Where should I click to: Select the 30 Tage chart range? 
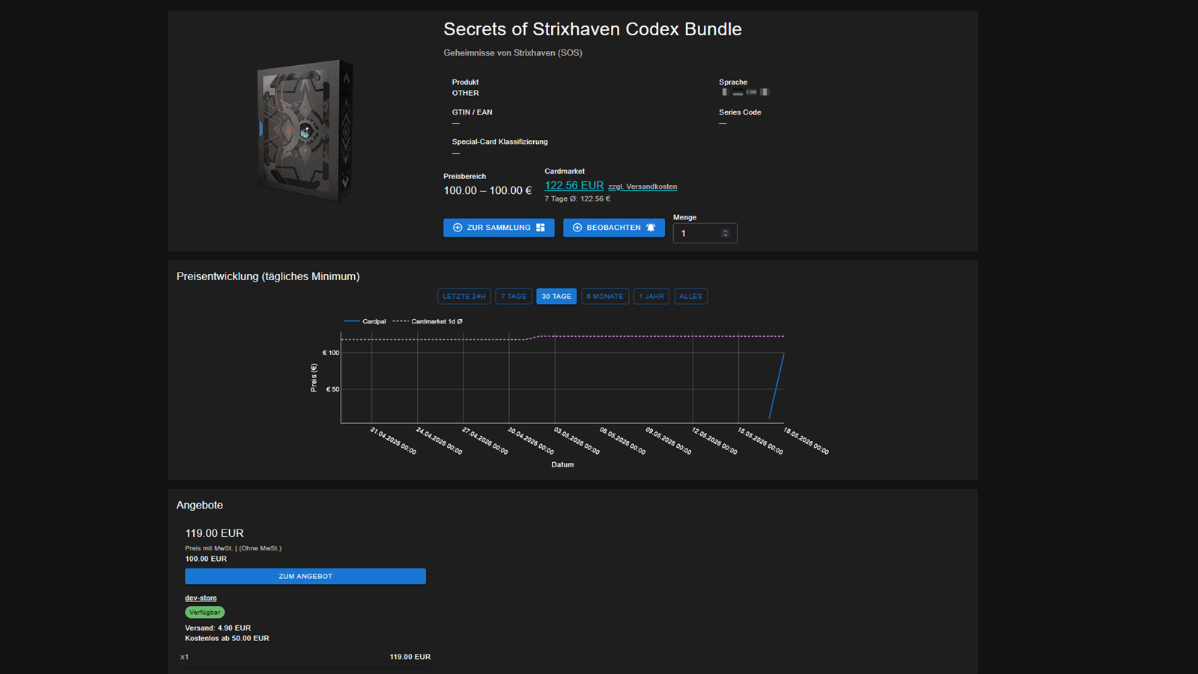tap(556, 297)
